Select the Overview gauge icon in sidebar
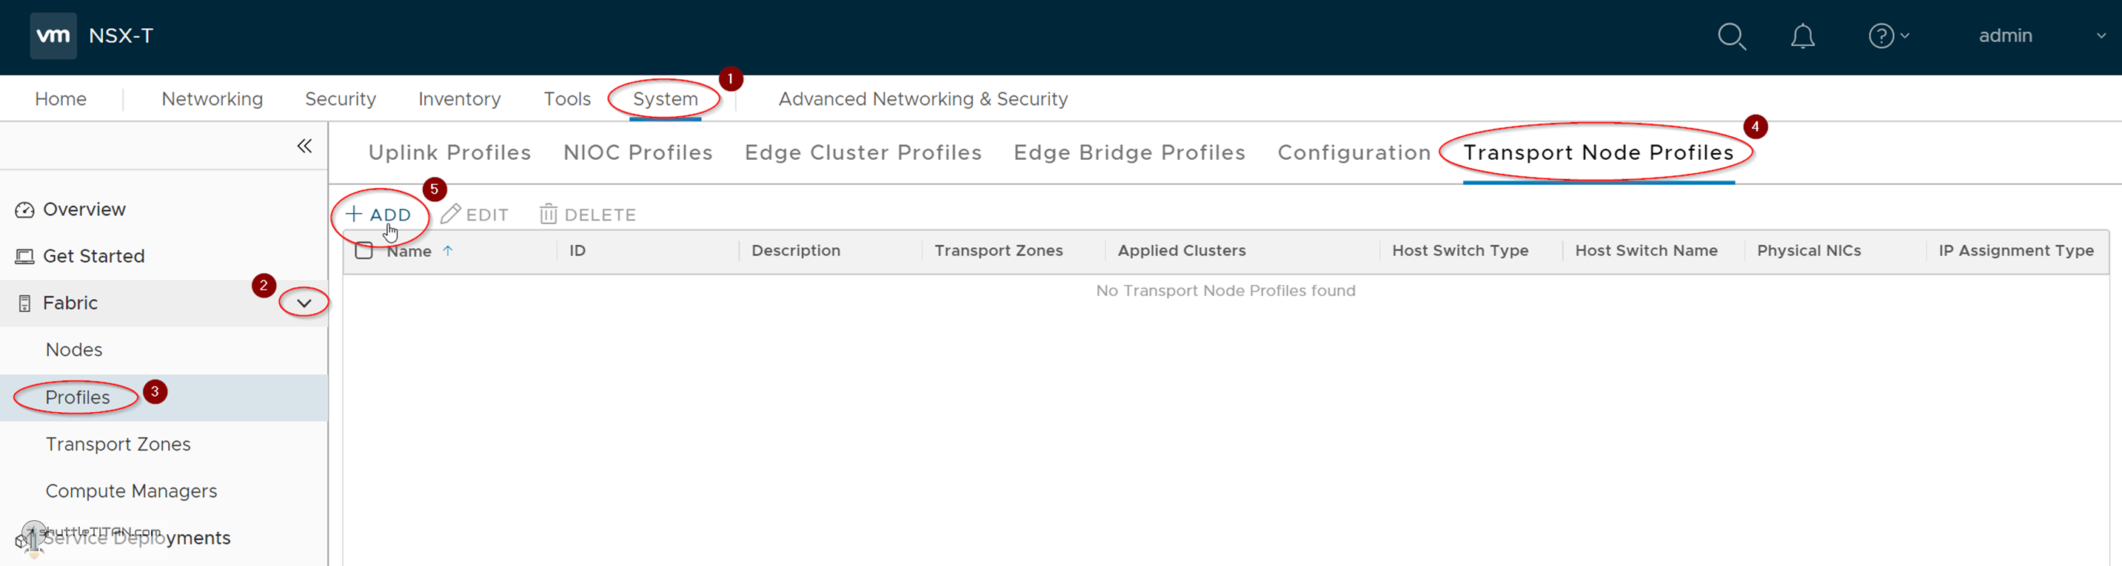The width and height of the screenshot is (2122, 566). [24, 209]
